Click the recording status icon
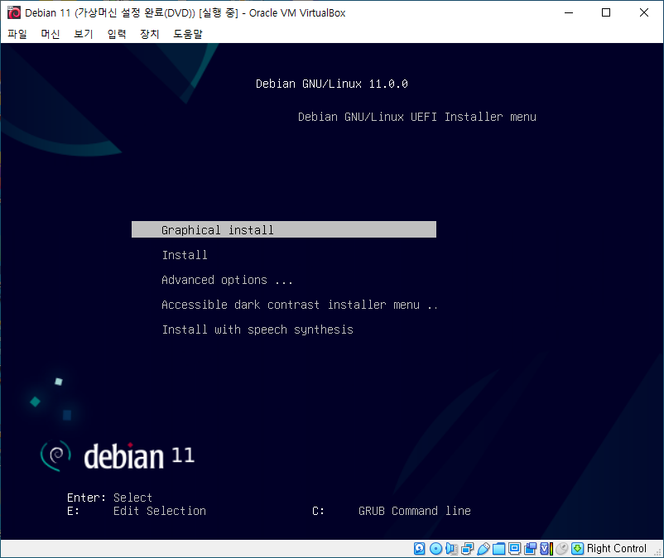Screen dimensions: 664x558 pos(530,549)
